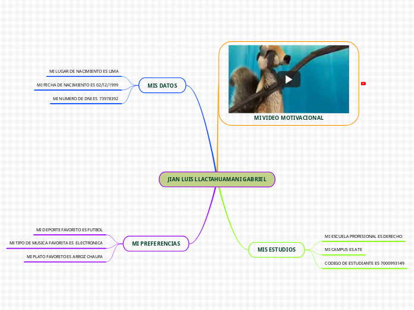Select central node JIAN LUIS LLACTAHUAMANI GABRIEL
Screen dimensions: 414x310
pos(217,179)
